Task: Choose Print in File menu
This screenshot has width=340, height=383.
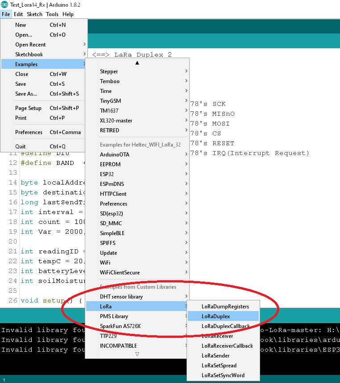Action: [x=44, y=118]
